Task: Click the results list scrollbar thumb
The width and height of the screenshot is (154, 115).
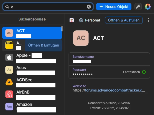Action: coord(62,29)
